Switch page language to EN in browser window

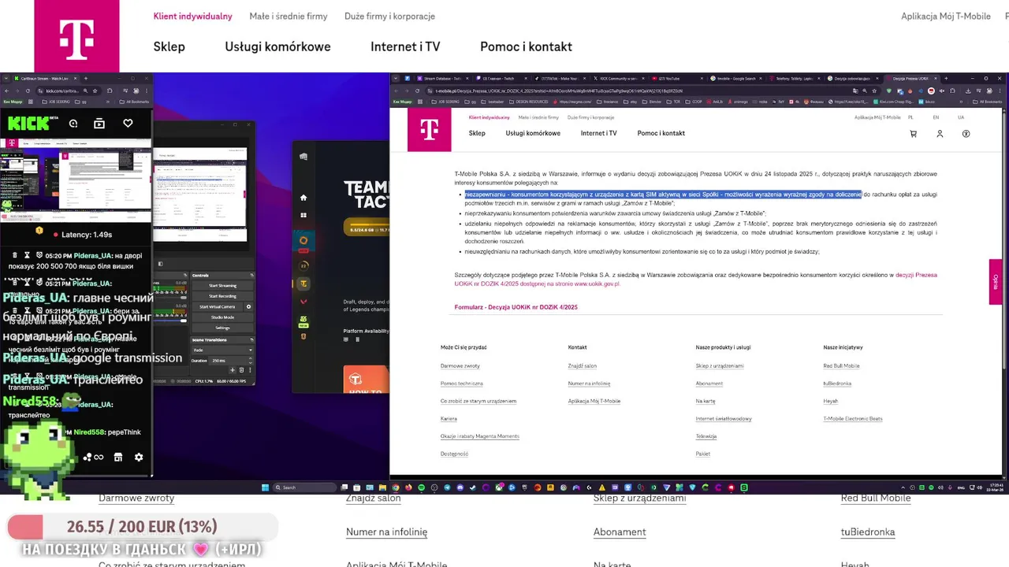[936, 117]
